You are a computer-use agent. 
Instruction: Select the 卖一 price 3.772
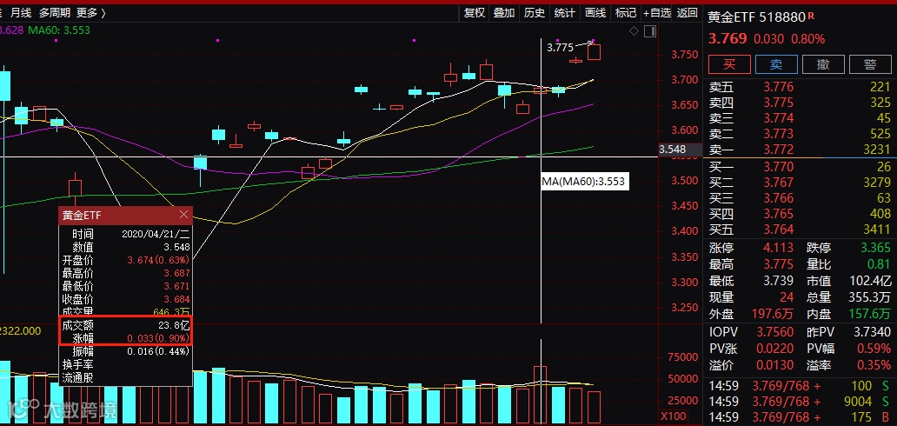point(779,150)
